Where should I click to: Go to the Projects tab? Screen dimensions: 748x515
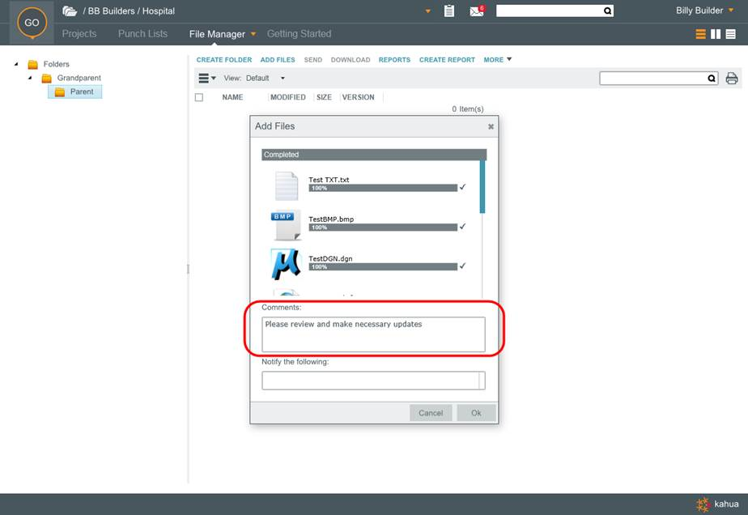79,34
